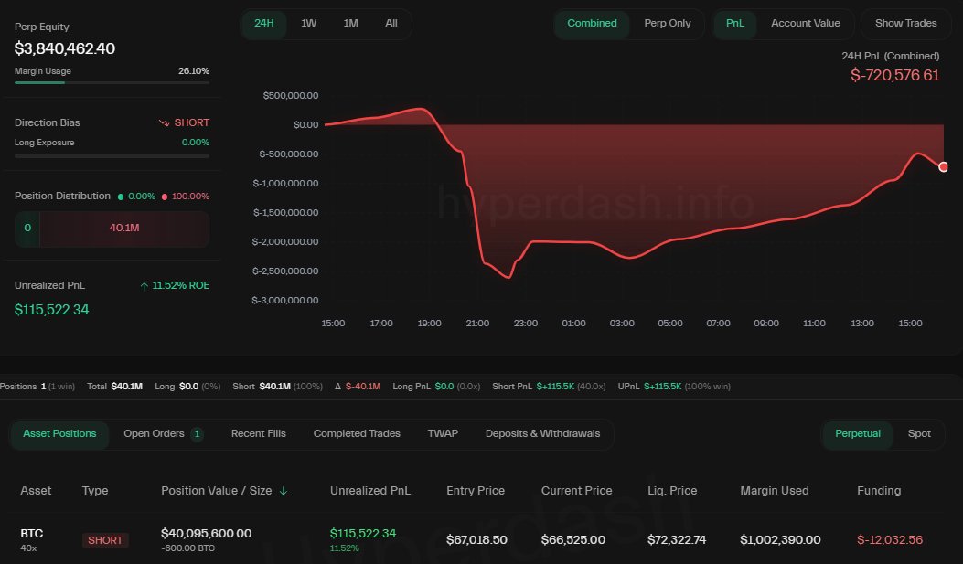Image resolution: width=963 pixels, height=564 pixels.
Task: Switch chart to Account Value
Action: tap(805, 24)
